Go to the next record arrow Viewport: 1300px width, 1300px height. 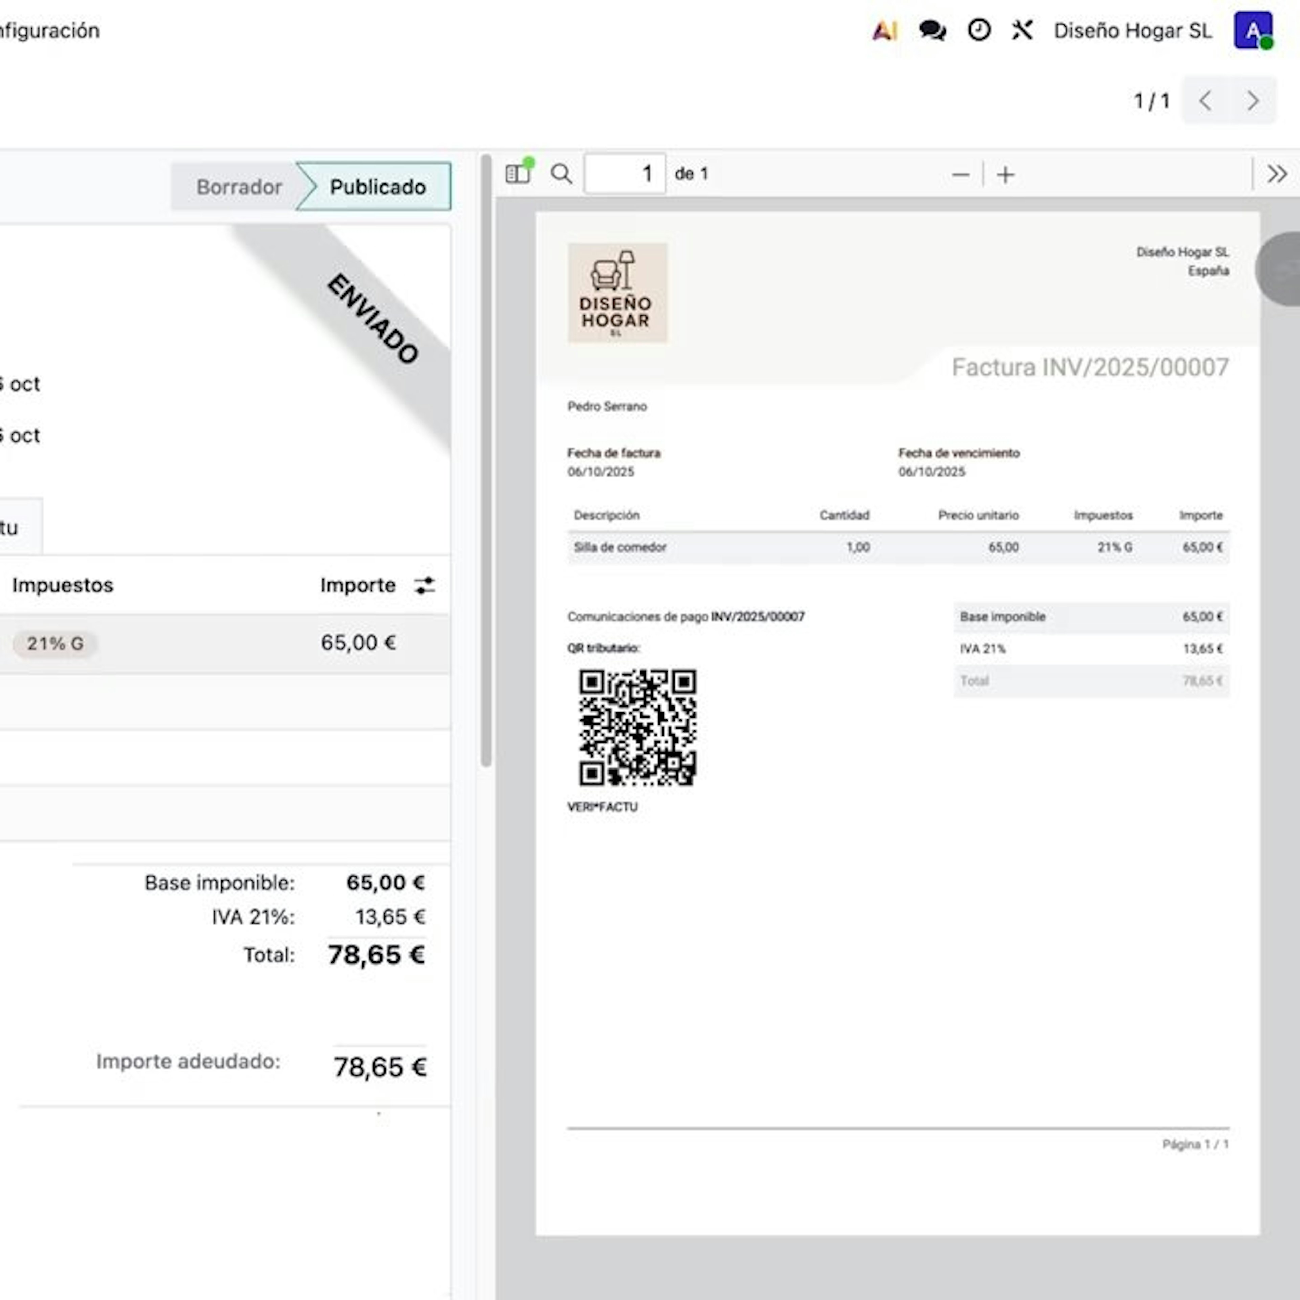coord(1252,101)
